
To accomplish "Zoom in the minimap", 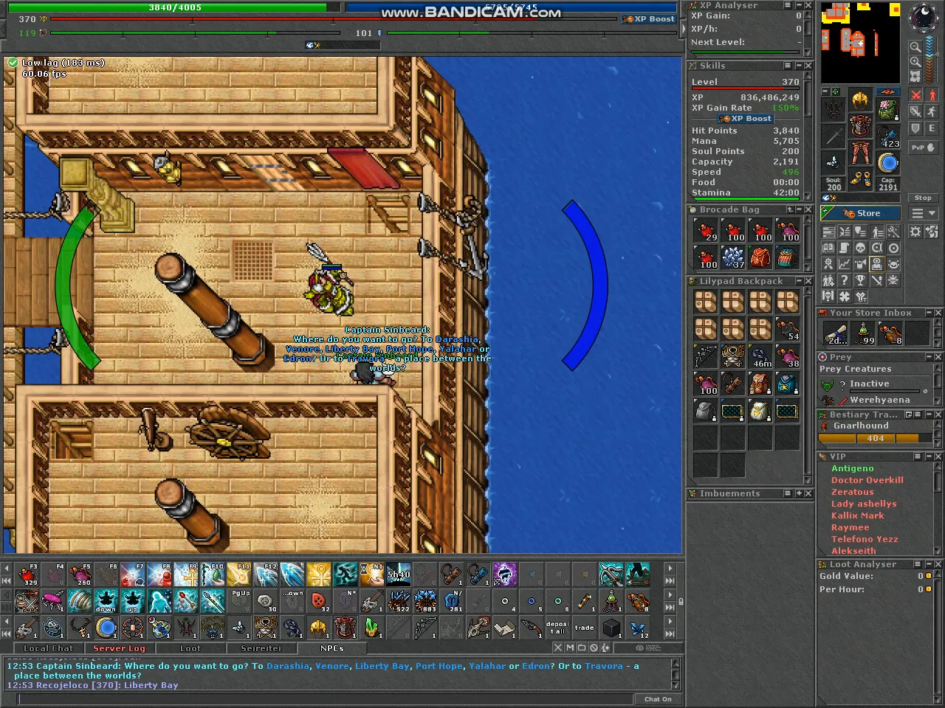I will tap(915, 61).
